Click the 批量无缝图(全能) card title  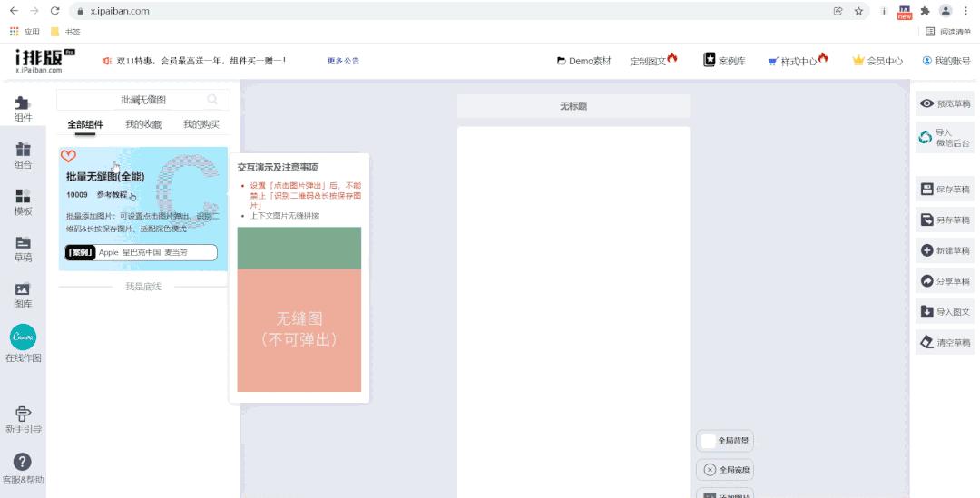[x=105, y=177]
